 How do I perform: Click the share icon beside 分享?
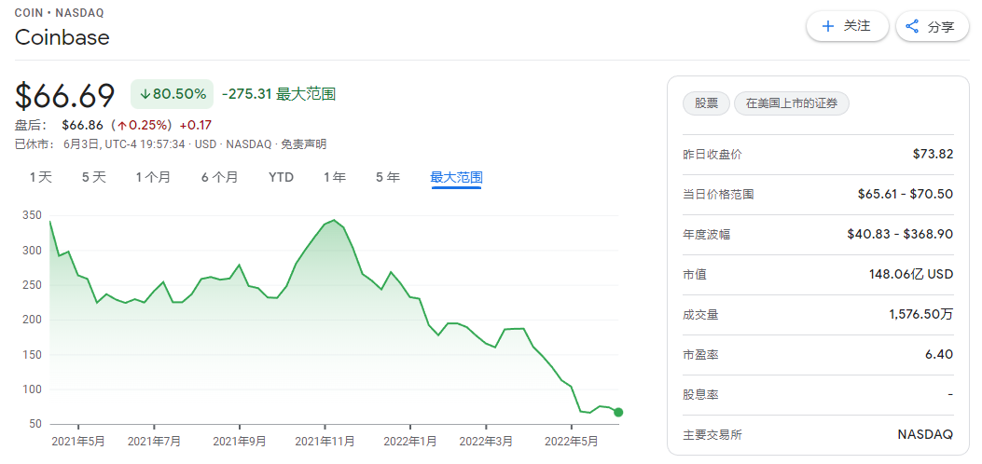[x=912, y=26]
